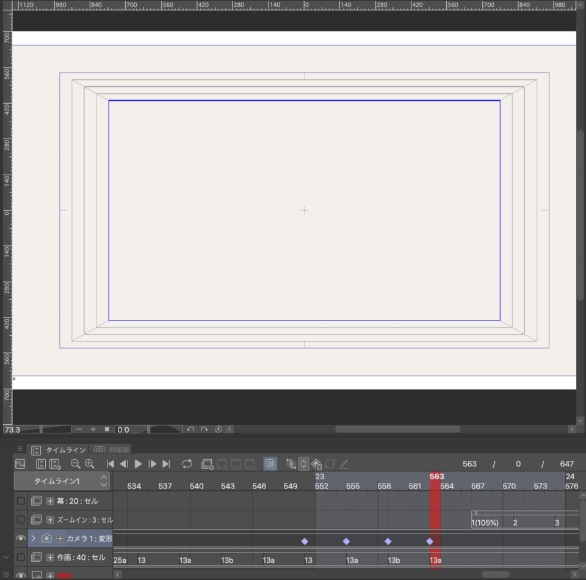This screenshot has height=580, width=586.
Task: Select the keyframe diamond at frame 563
Action: [430, 541]
